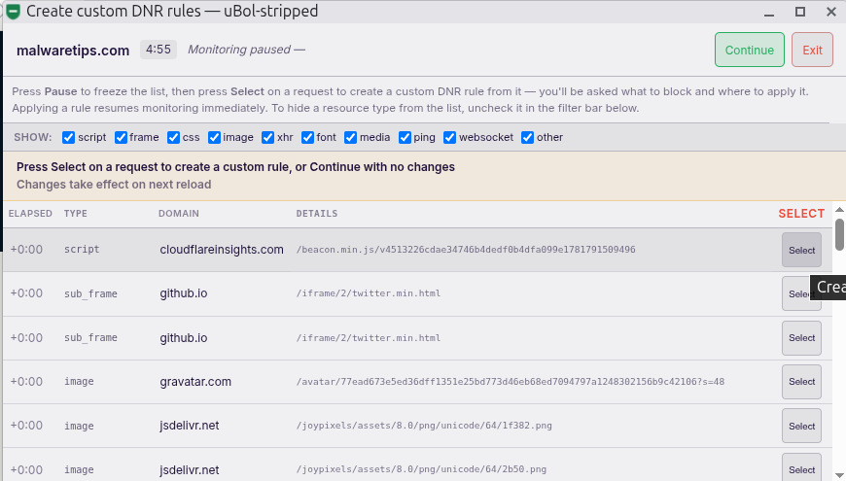
Task: Select the gravatar.com avatar image request
Action: click(801, 382)
